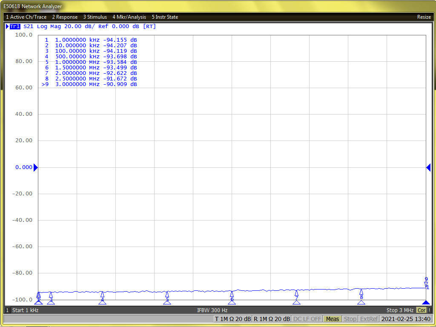This screenshot has height=327, width=436.
Task: Select active marker 9 at trace end
Action: pos(426,284)
